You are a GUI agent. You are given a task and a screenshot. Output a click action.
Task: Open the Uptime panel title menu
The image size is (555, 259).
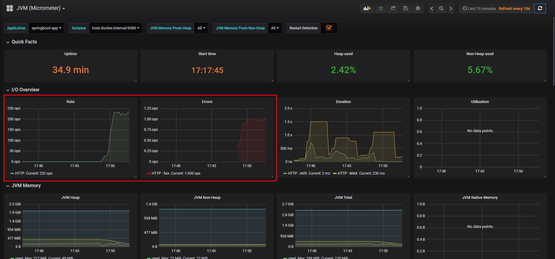70,54
